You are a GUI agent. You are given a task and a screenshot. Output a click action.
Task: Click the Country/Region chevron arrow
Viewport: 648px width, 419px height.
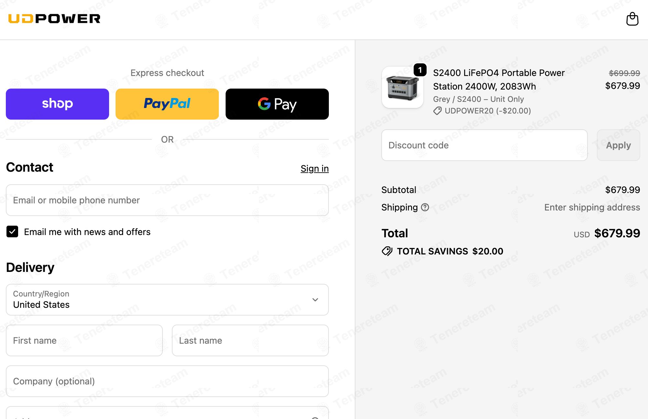315,300
